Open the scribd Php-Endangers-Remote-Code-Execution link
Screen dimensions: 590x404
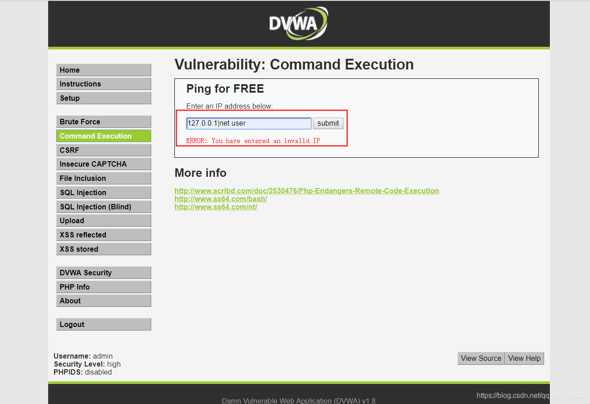[x=307, y=191]
